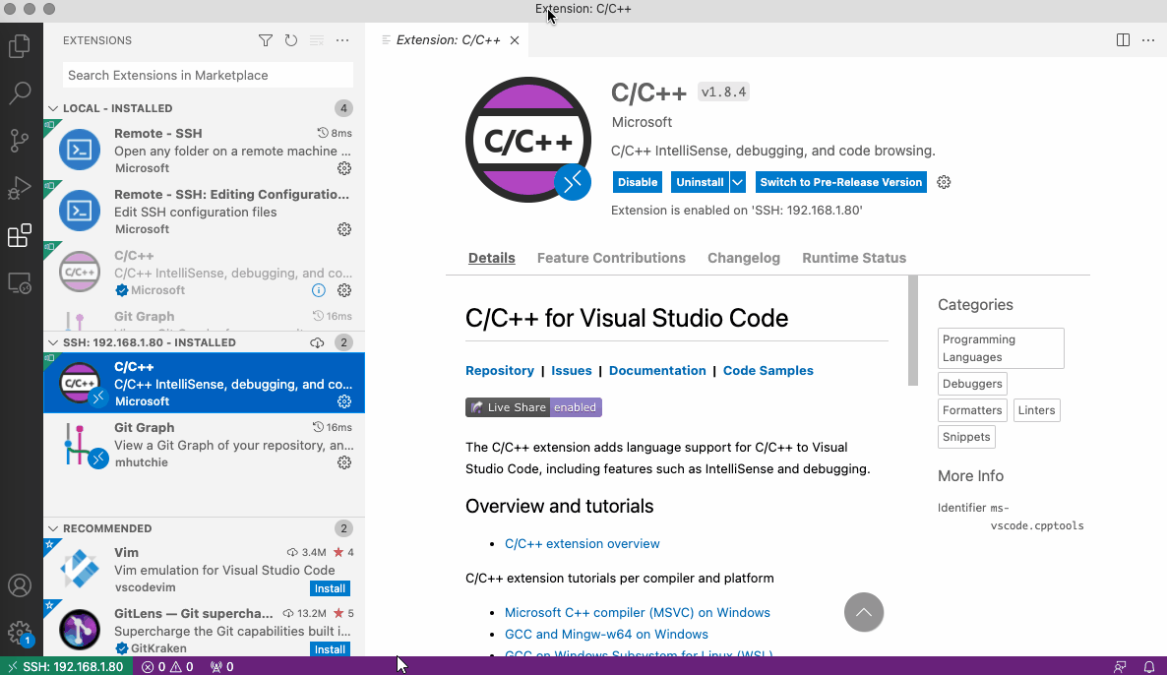
Task: Switch to the Runtime Status tab
Action: coord(854,258)
